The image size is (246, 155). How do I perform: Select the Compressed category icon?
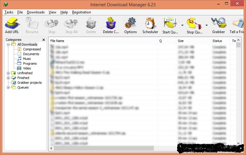(19, 49)
